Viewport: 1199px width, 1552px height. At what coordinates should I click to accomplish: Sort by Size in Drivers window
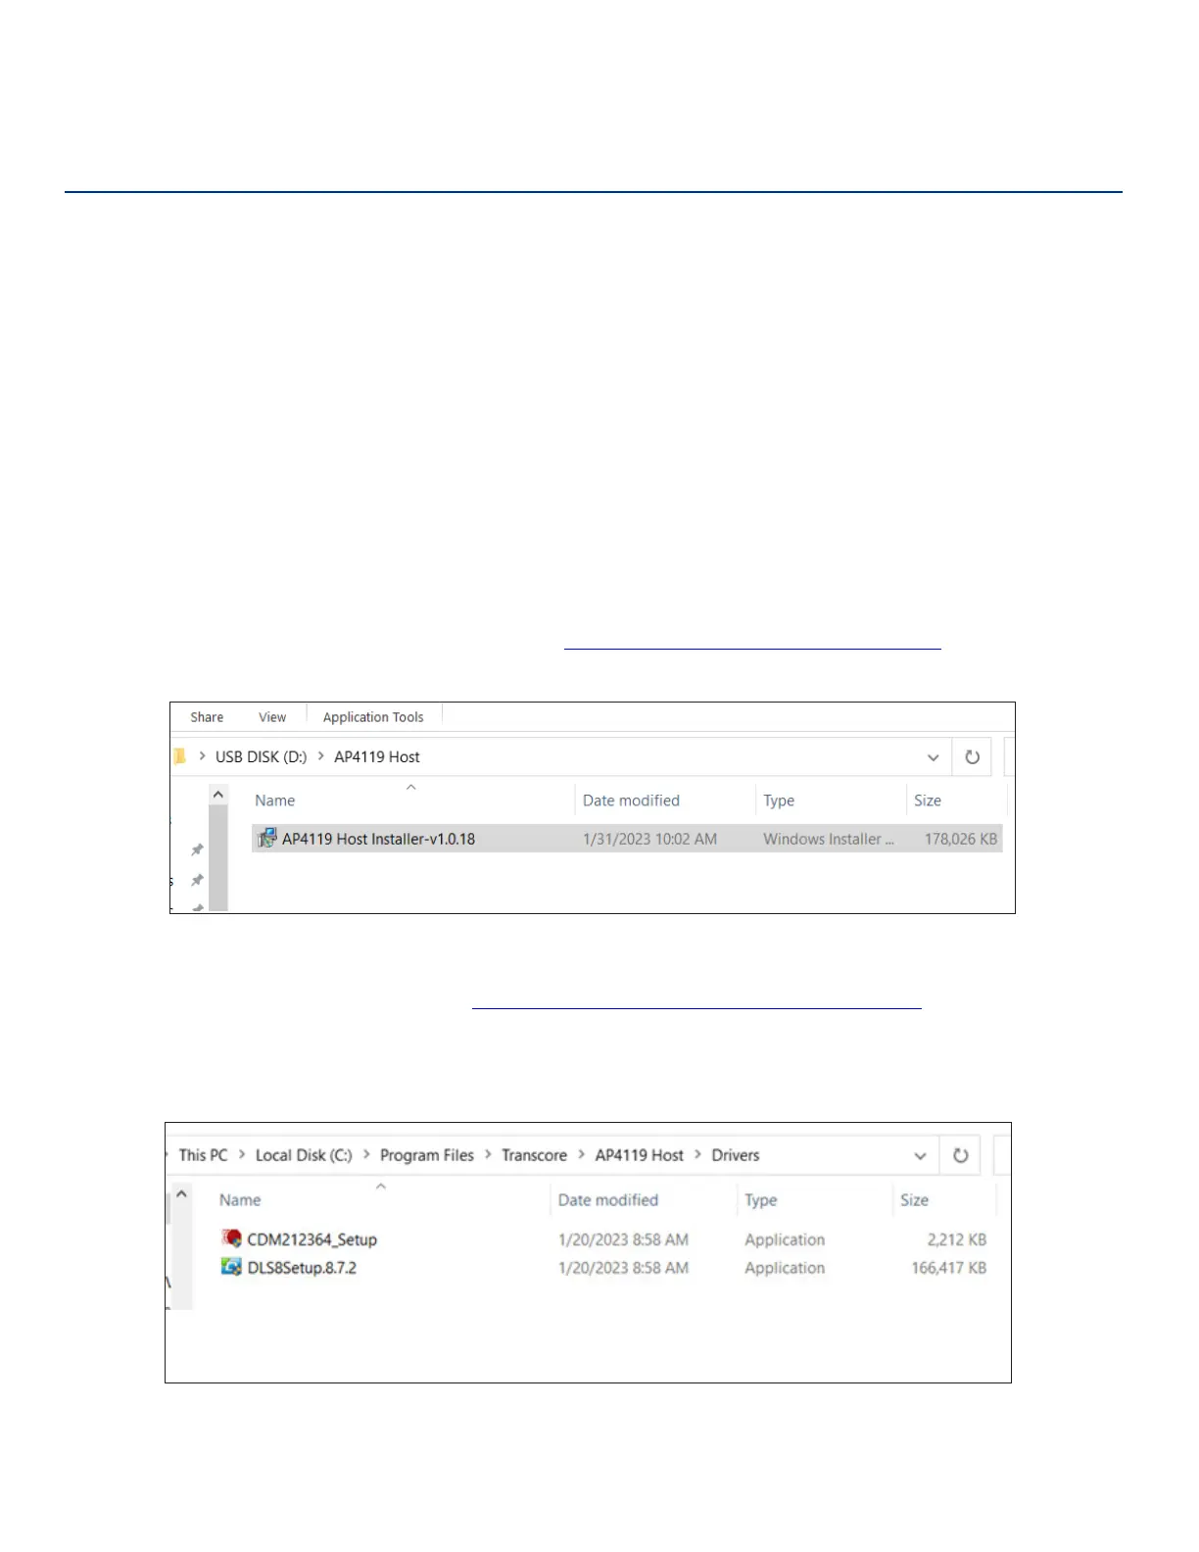[x=914, y=1199]
